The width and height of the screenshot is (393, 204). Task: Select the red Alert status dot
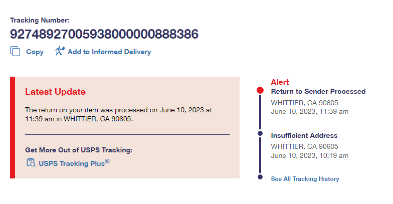click(x=260, y=91)
